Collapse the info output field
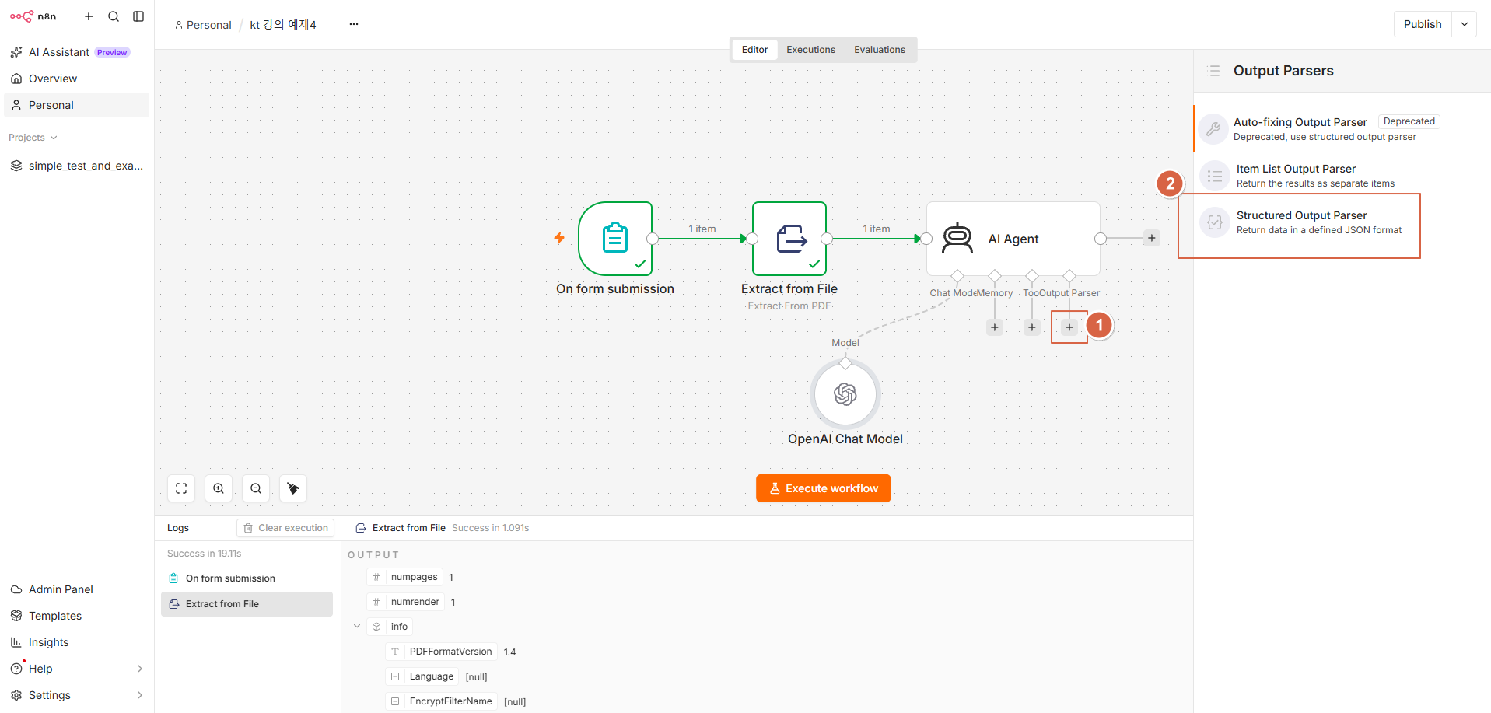The image size is (1491, 713). (x=357, y=627)
